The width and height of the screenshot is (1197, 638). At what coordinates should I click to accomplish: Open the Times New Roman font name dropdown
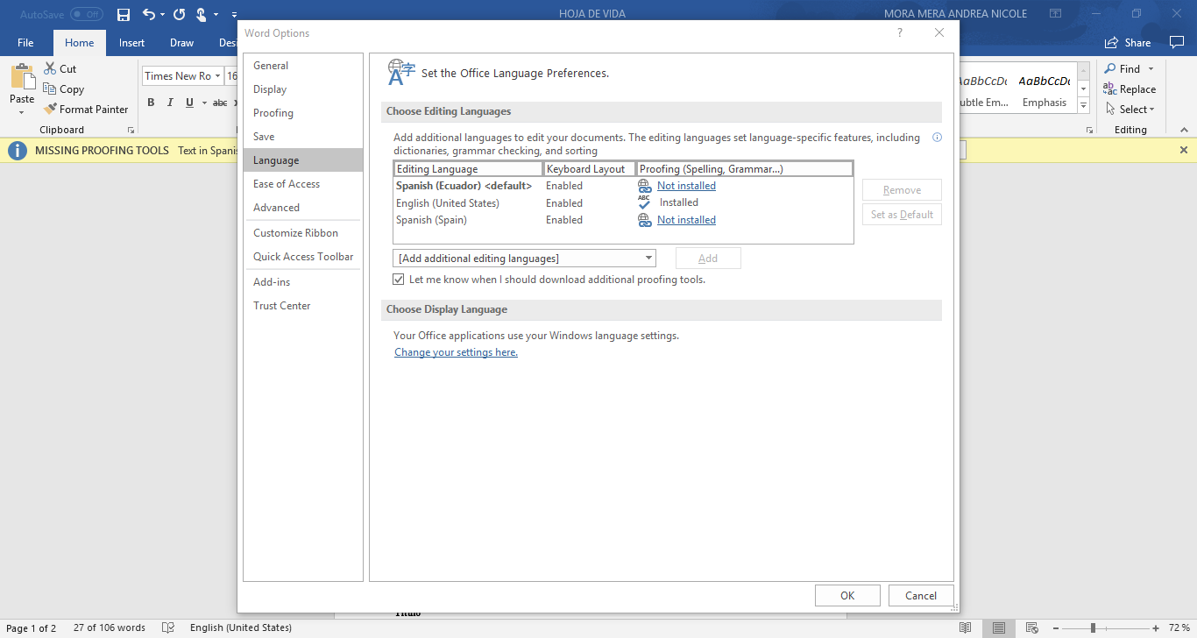coord(219,76)
